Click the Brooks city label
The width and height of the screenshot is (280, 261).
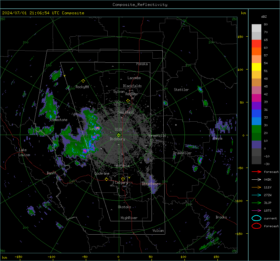click(x=221, y=217)
